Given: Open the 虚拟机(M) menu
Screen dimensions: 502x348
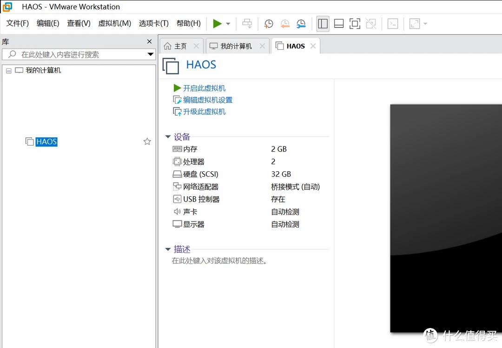Looking at the screenshot, I should 114,23.
